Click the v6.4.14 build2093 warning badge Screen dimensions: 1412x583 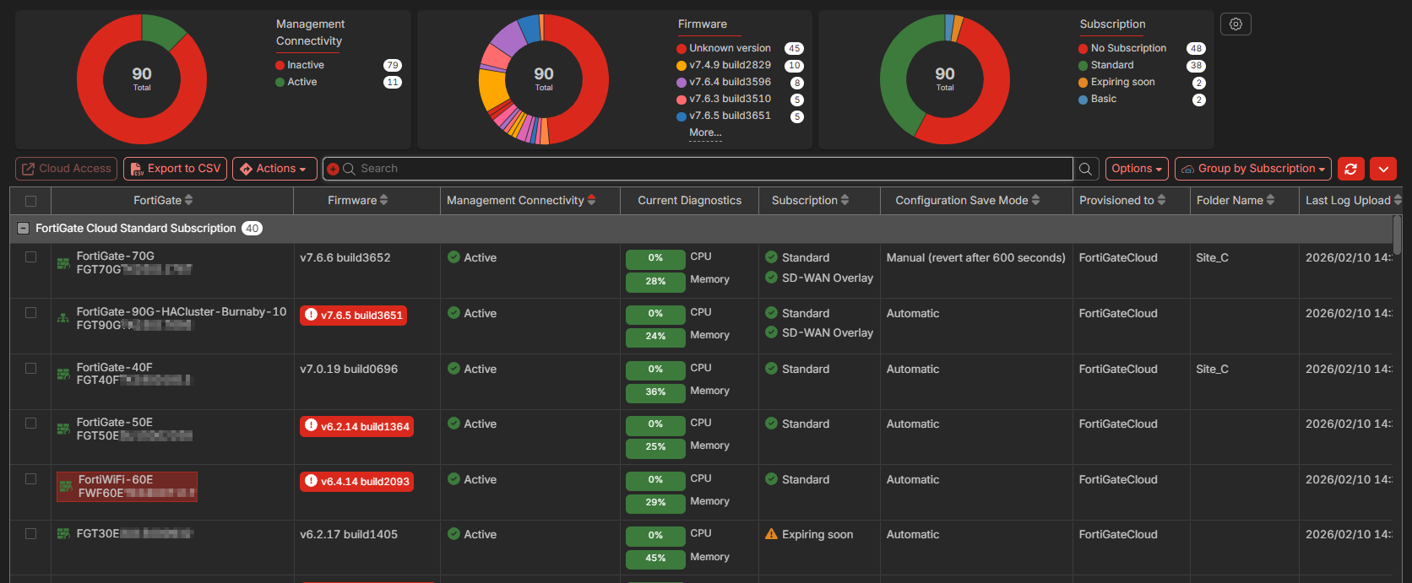(356, 482)
